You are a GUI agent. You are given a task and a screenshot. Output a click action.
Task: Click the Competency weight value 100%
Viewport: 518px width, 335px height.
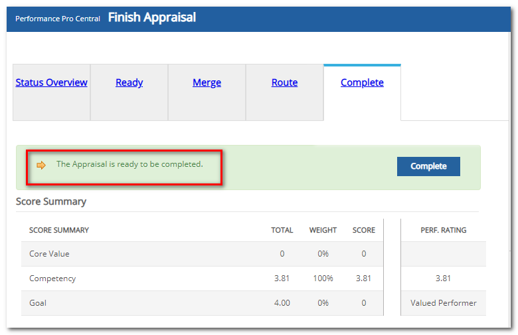[323, 279]
